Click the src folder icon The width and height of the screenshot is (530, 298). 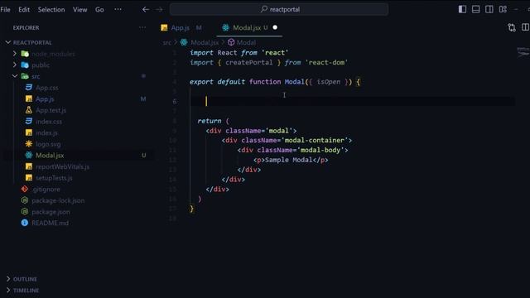[x=25, y=76]
